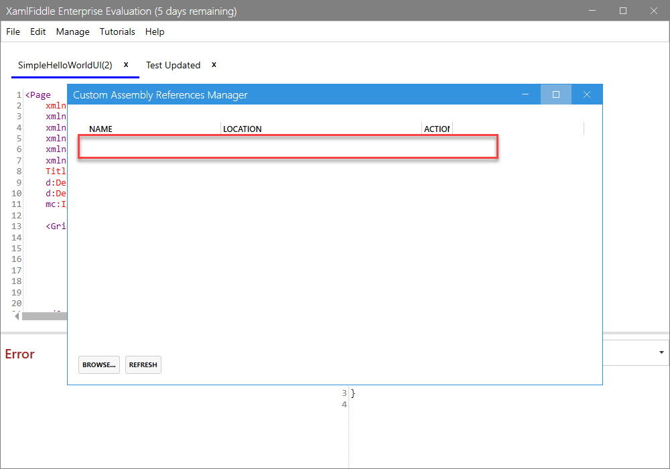Image resolution: width=670 pixels, height=469 pixels.
Task: Close the Test Updated tab with its x
Action: pos(214,64)
